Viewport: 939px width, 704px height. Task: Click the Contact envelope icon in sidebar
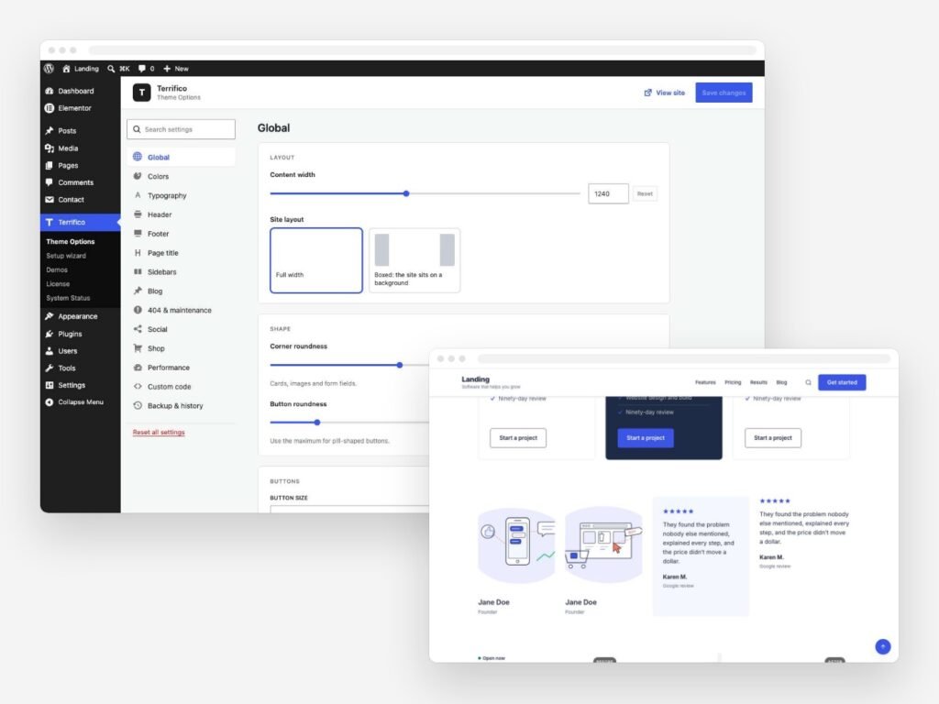tap(50, 199)
